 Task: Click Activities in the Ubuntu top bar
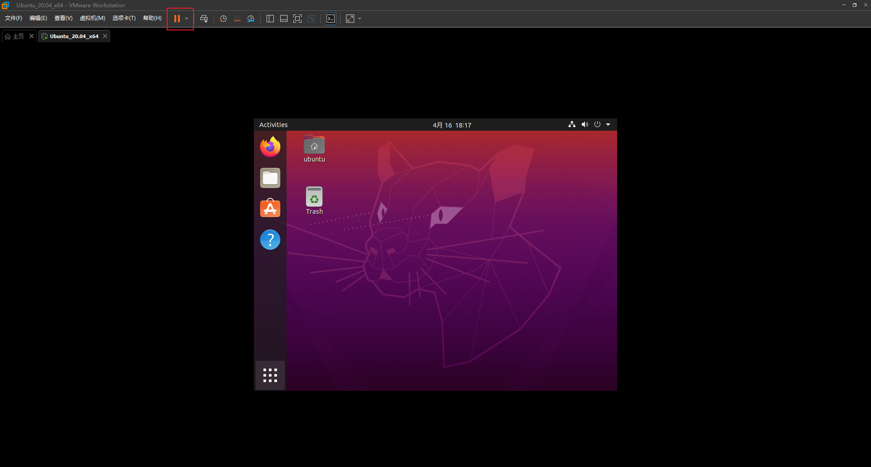click(273, 125)
